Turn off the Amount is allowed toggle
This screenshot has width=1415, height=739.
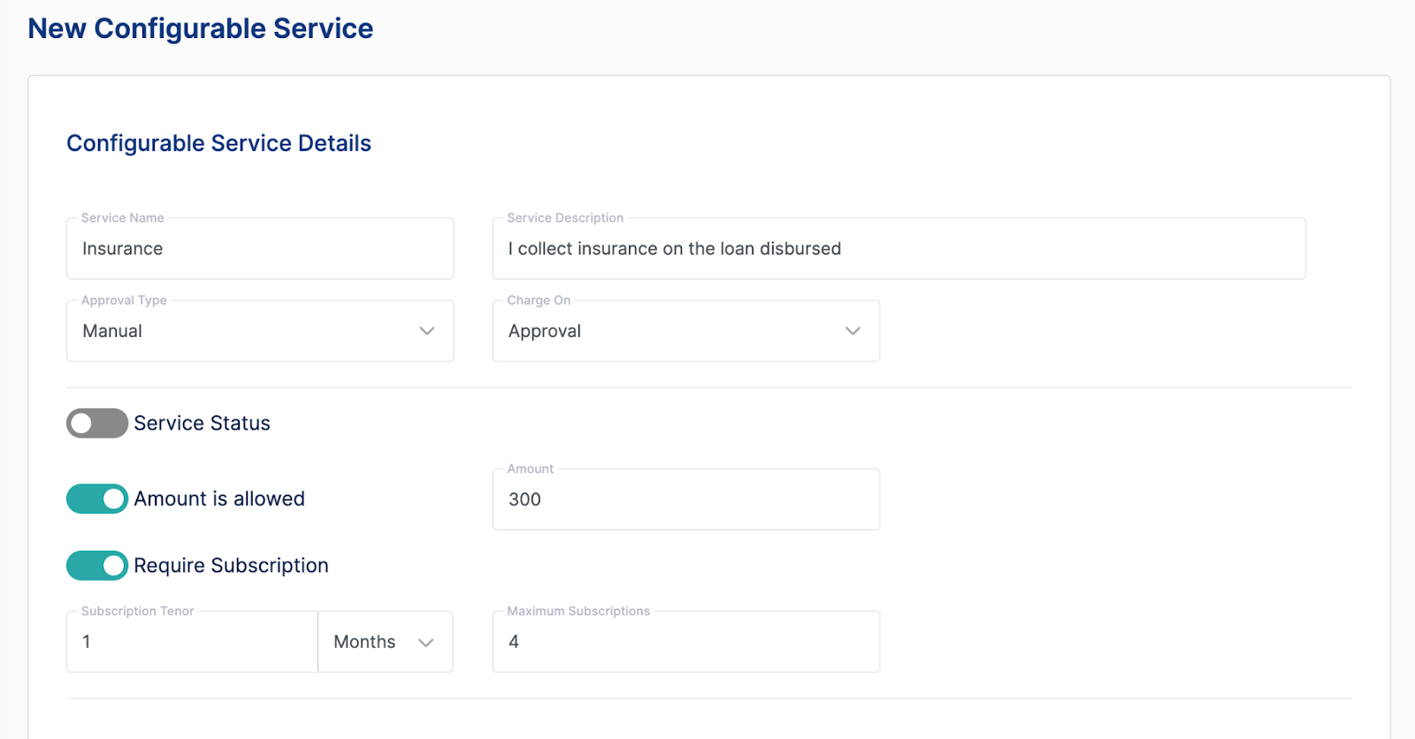tap(97, 499)
